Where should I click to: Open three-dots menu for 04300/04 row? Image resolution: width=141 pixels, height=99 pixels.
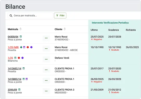click(x=46, y=38)
